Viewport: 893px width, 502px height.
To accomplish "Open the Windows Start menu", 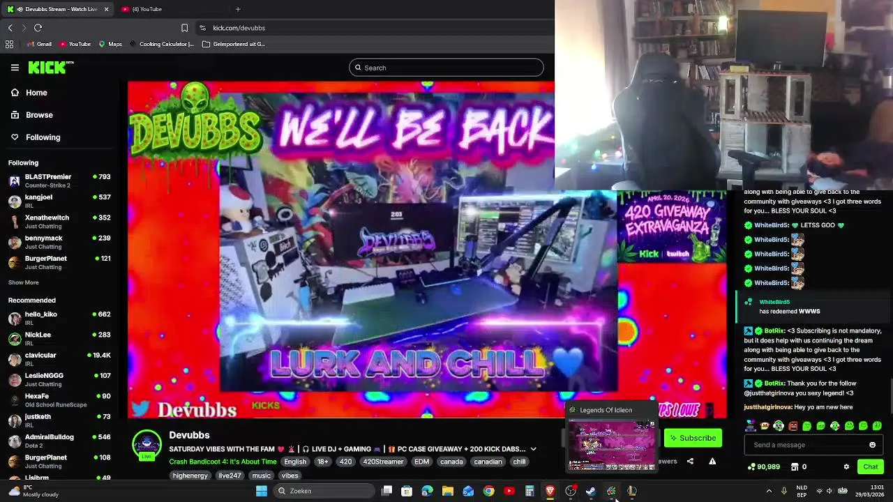I will pyautogui.click(x=262, y=491).
